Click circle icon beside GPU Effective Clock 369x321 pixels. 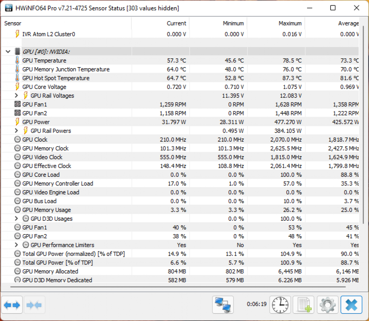(18, 166)
